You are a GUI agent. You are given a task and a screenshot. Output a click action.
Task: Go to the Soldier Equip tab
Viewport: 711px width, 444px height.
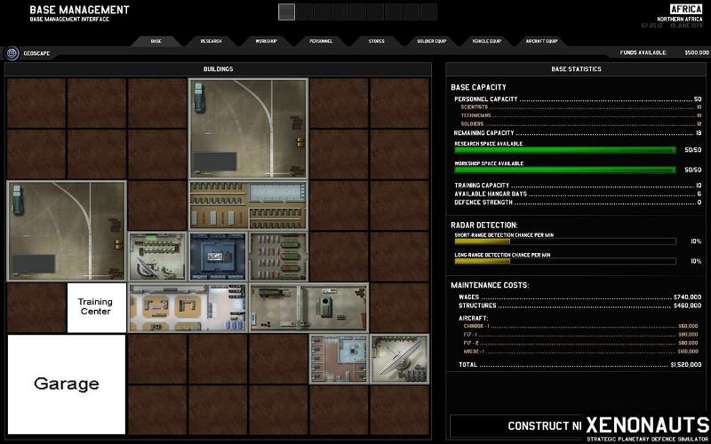[x=430, y=41]
